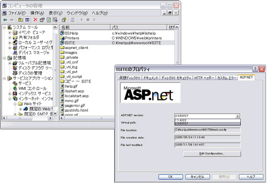This screenshot has height=184, width=268.
Task: Click the Back arrow toolbar icon
Action: tap(5, 20)
